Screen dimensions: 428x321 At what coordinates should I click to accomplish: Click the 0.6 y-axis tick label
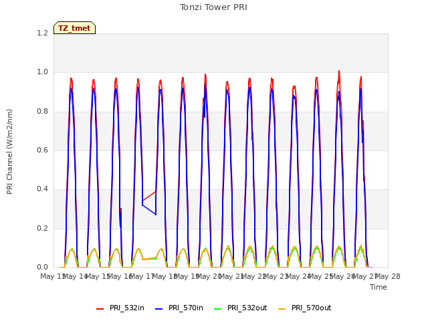click(x=42, y=150)
